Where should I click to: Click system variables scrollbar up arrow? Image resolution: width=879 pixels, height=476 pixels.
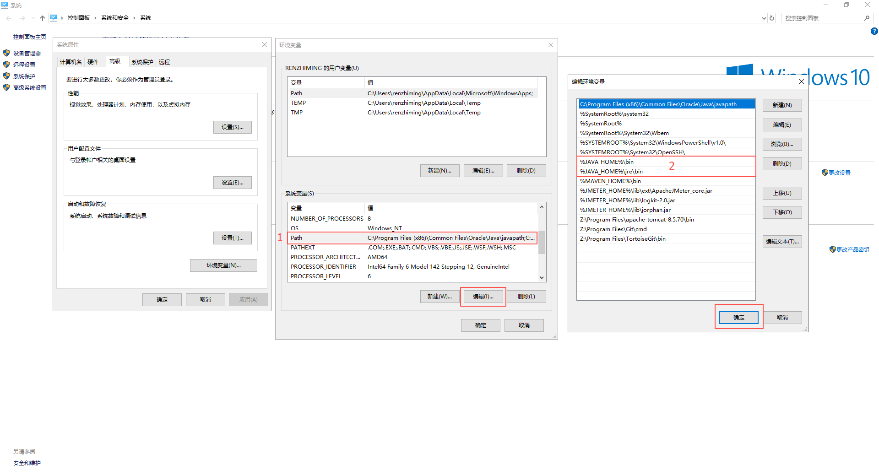click(542, 207)
